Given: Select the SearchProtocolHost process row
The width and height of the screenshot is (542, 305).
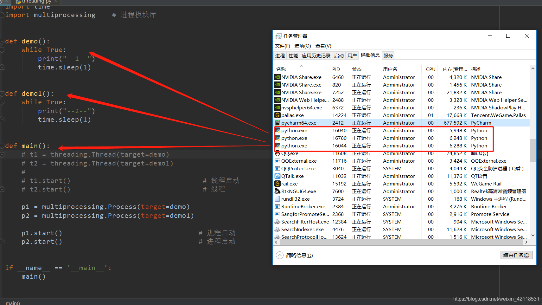Looking at the screenshot, I should [x=402, y=237].
